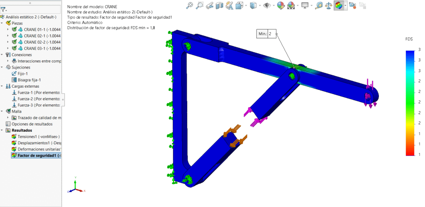Viewport: 425px width, 207px height.
Task: Collapse the Piezas folder in the tree
Action: (x=3, y=23)
